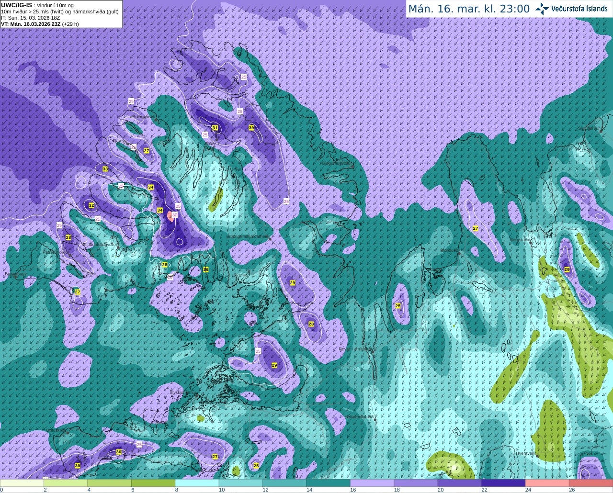Click the Siglufjörður station label
This screenshot has width=613, height=493.
(x=589, y=128)
